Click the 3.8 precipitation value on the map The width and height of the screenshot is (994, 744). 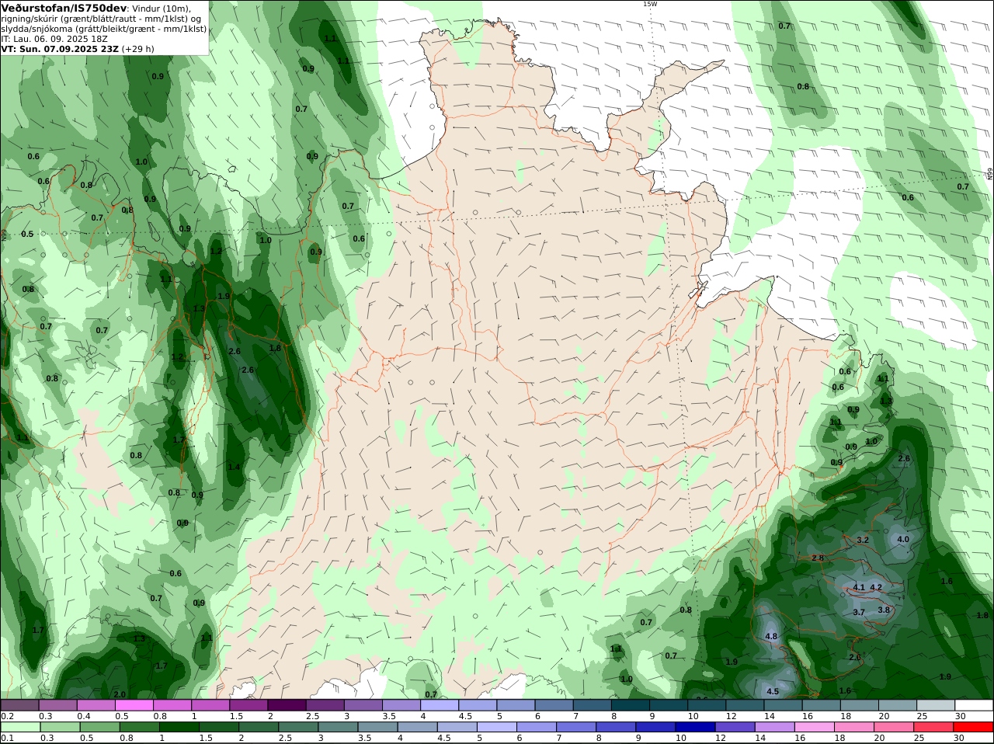[x=884, y=610]
